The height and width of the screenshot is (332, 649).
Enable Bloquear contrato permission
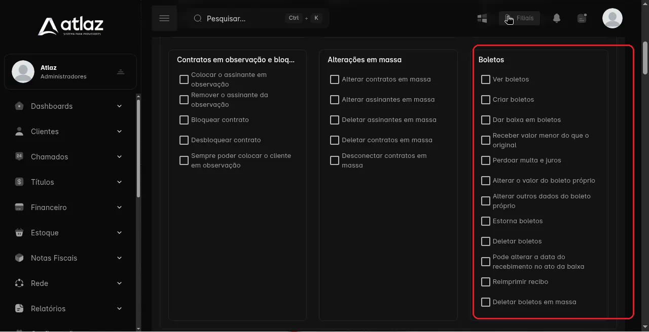point(184,120)
